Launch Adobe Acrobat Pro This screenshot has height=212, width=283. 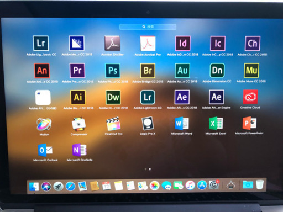click(x=148, y=44)
